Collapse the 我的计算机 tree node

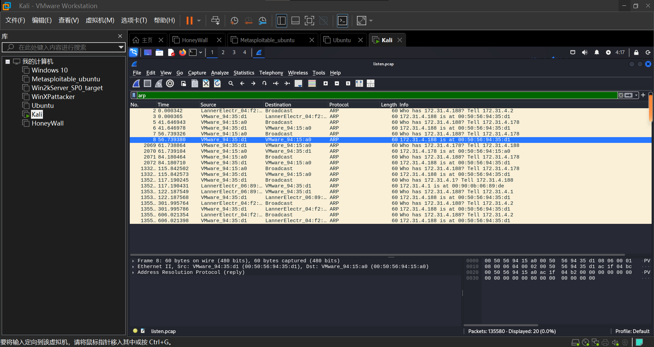click(x=7, y=62)
